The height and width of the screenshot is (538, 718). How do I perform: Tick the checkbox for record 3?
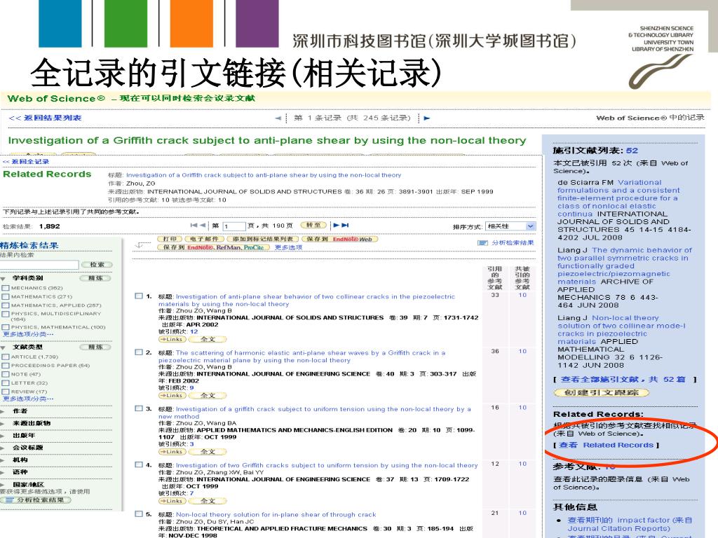tap(139, 408)
